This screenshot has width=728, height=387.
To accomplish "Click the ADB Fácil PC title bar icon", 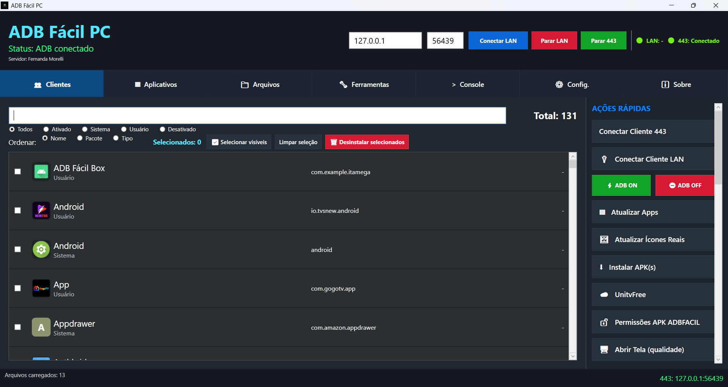I will pyautogui.click(x=5, y=5).
